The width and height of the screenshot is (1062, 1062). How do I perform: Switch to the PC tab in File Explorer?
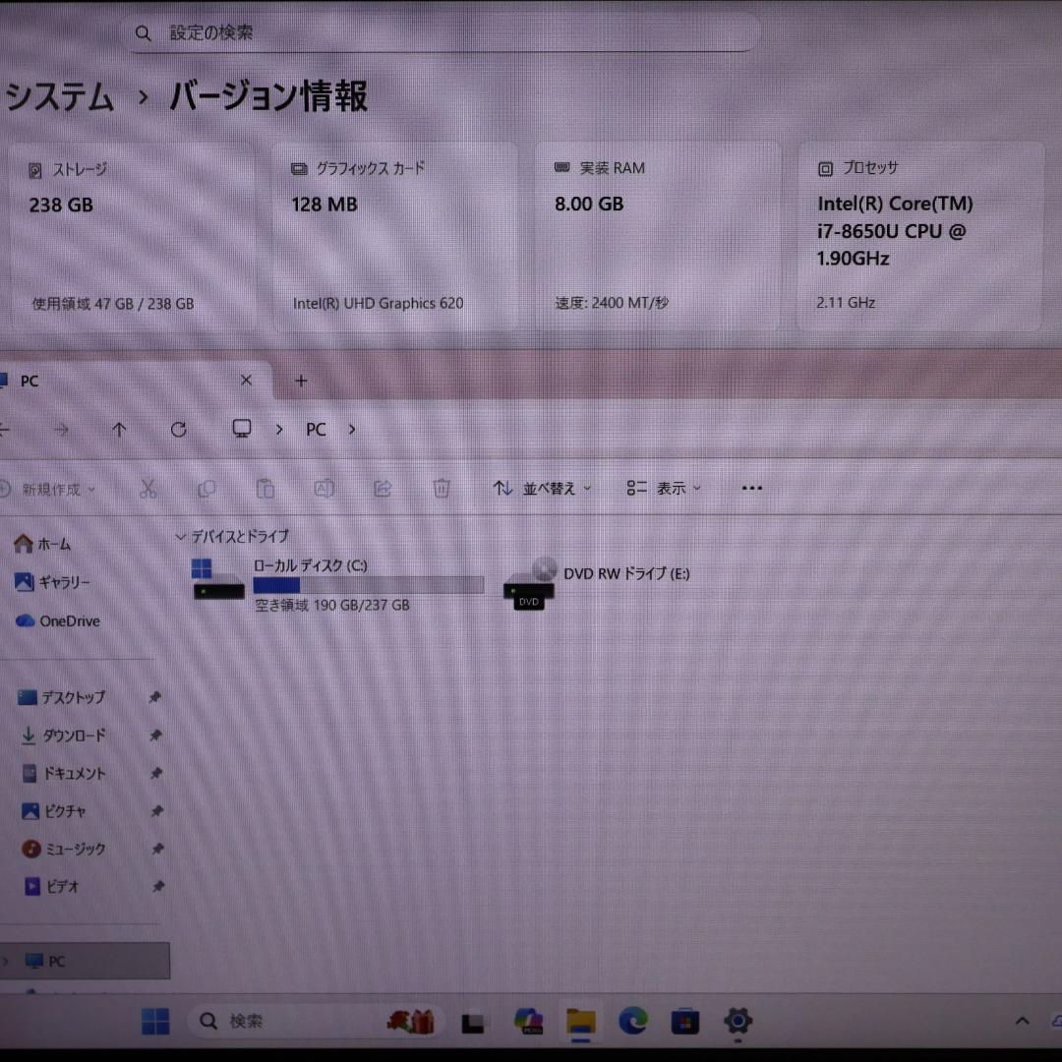click(x=29, y=381)
